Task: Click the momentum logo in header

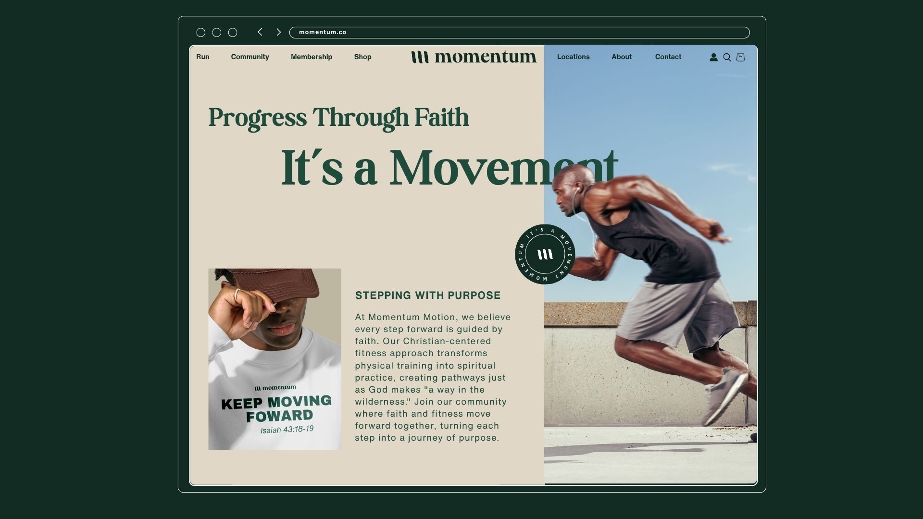Action: (x=474, y=57)
